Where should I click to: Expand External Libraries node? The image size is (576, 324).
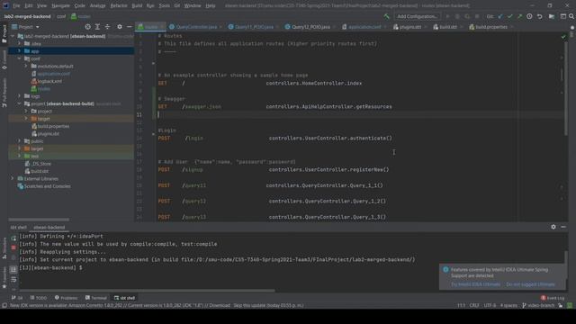(13, 178)
